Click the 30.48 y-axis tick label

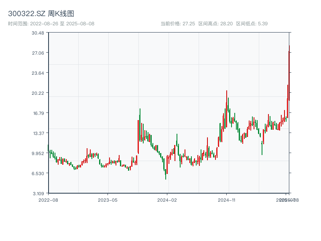click(38, 33)
